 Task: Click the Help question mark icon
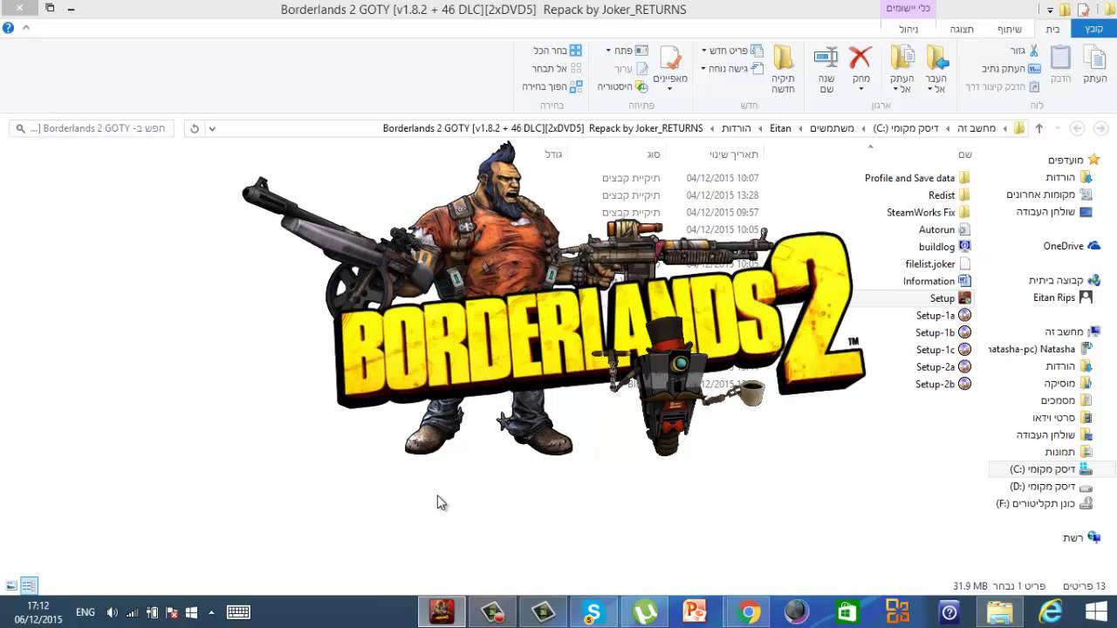click(x=8, y=28)
